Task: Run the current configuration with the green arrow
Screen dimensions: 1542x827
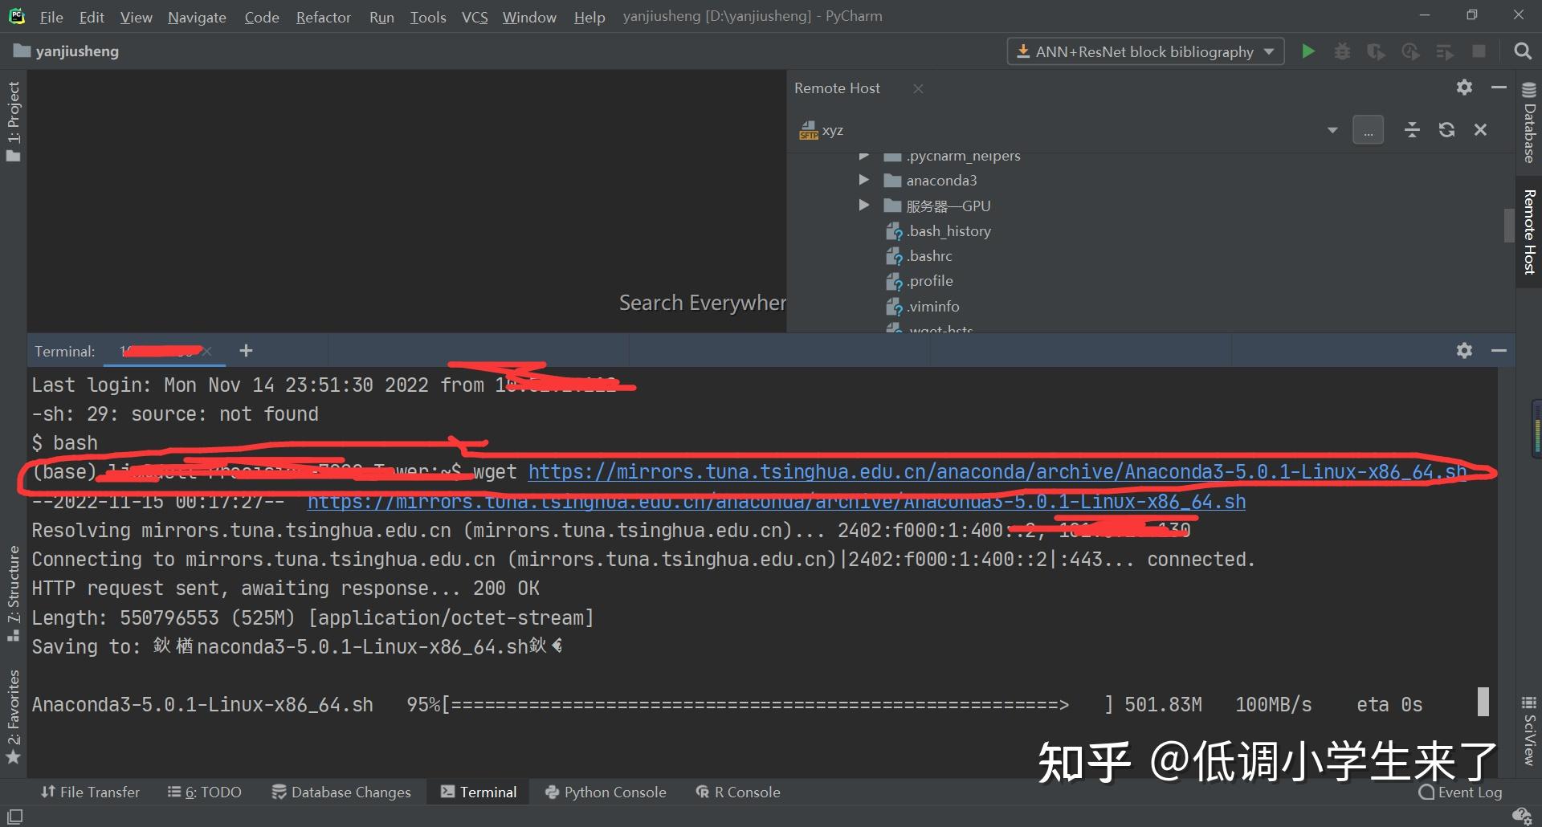Action: point(1307,51)
